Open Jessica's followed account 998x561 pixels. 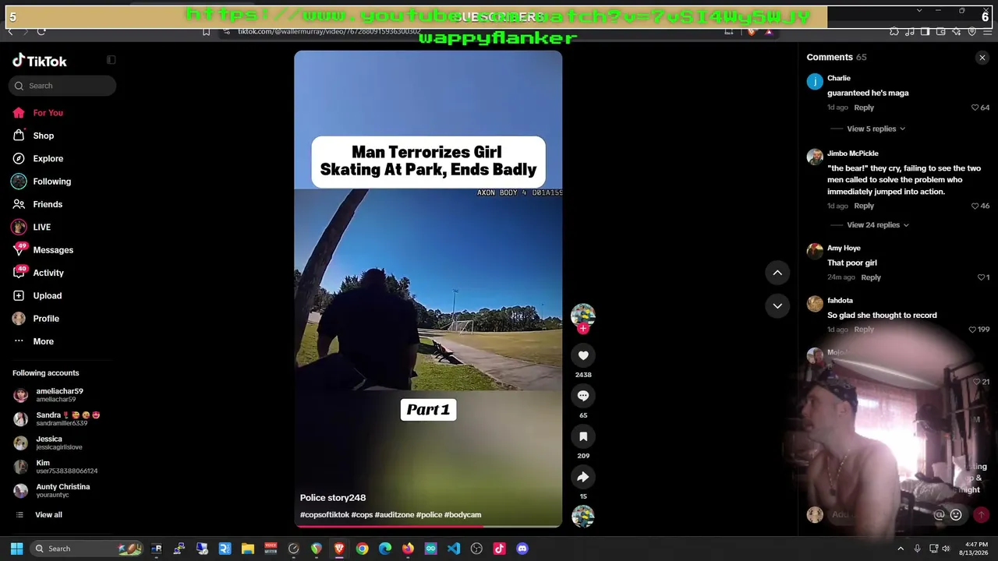[x=58, y=443]
